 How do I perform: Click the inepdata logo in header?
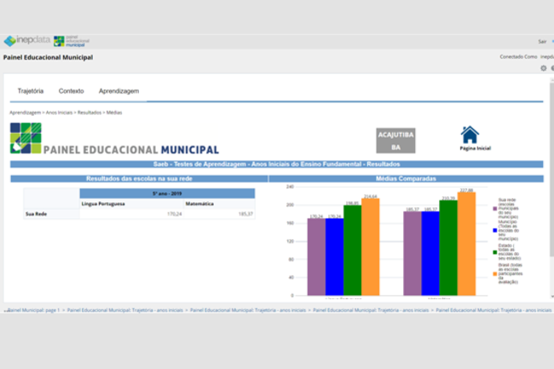[26, 41]
